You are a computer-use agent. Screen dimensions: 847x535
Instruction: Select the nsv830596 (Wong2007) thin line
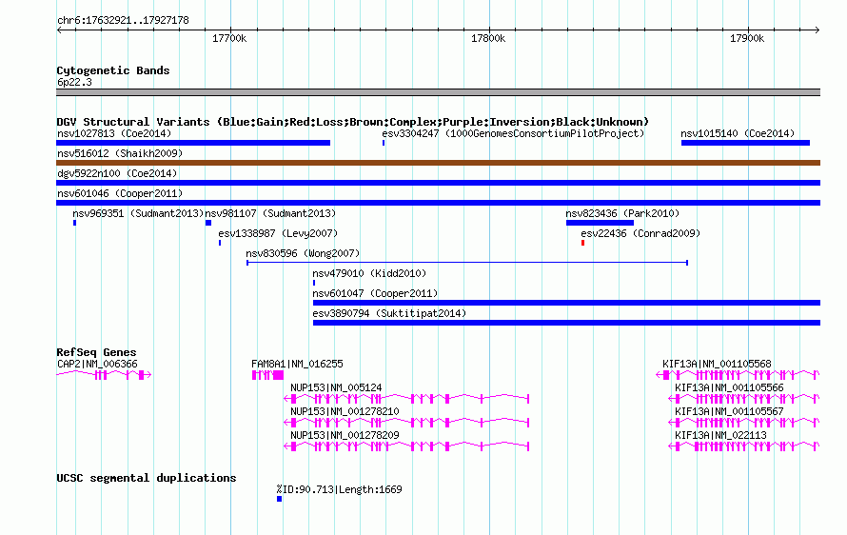pos(467,263)
